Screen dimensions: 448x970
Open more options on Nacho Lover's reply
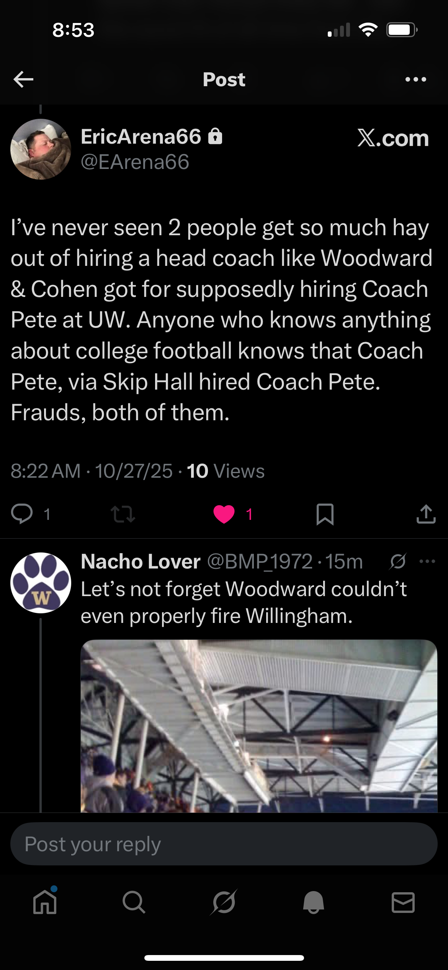tap(427, 562)
